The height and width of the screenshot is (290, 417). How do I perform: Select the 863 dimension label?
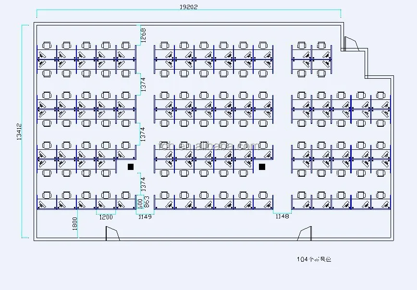(147, 202)
